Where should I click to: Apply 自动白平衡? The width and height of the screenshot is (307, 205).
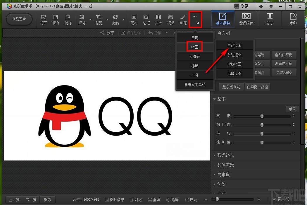(284, 55)
